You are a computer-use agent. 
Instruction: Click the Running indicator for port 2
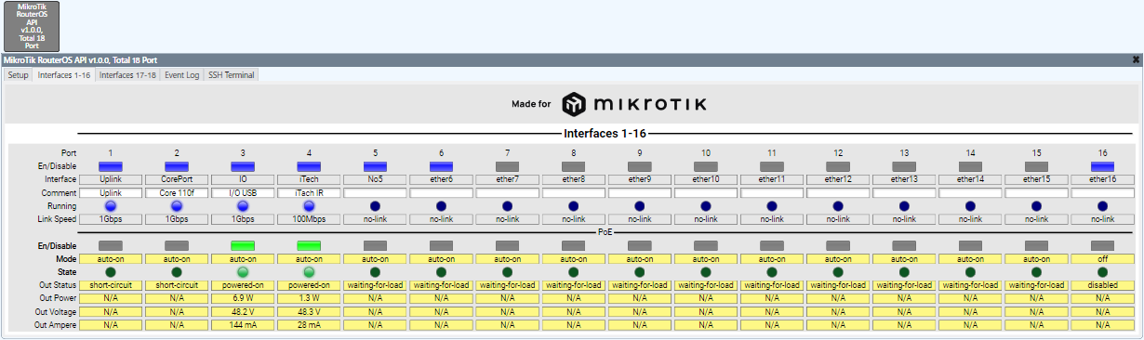pos(177,205)
